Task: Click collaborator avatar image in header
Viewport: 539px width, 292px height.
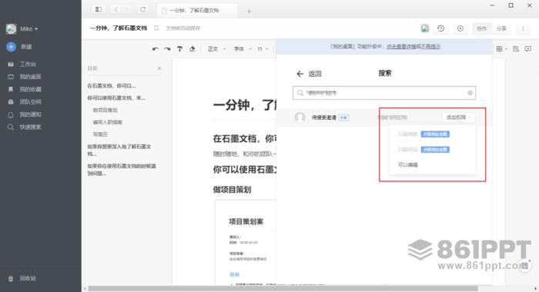Action: point(425,28)
